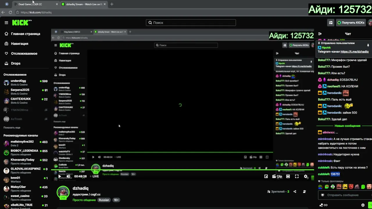Close the Dead Game CSGF.CC tab

pyautogui.click(x=57, y=4)
